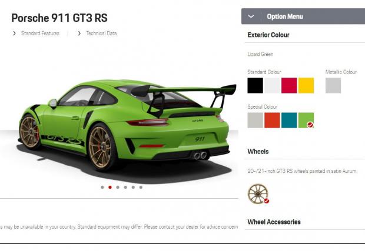Image resolution: width=365 pixels, height=251 pixels.
Task: Select the blue special colour swatch
Action: click(x=289, y=121)
